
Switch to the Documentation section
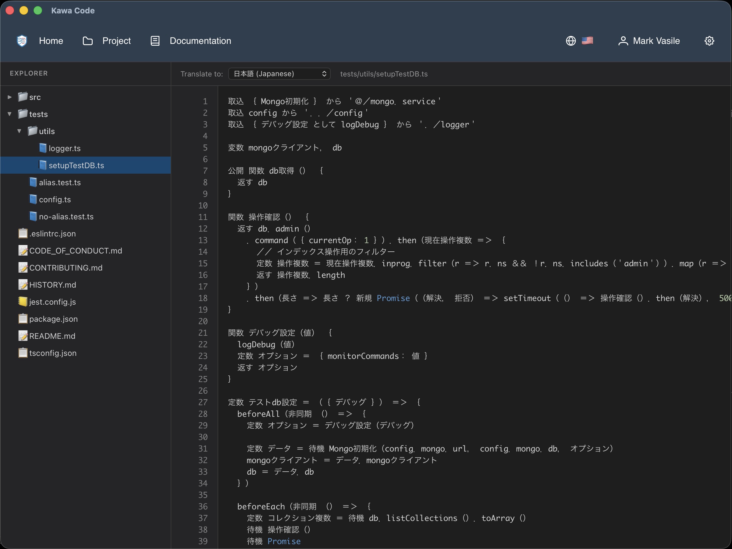200,41
